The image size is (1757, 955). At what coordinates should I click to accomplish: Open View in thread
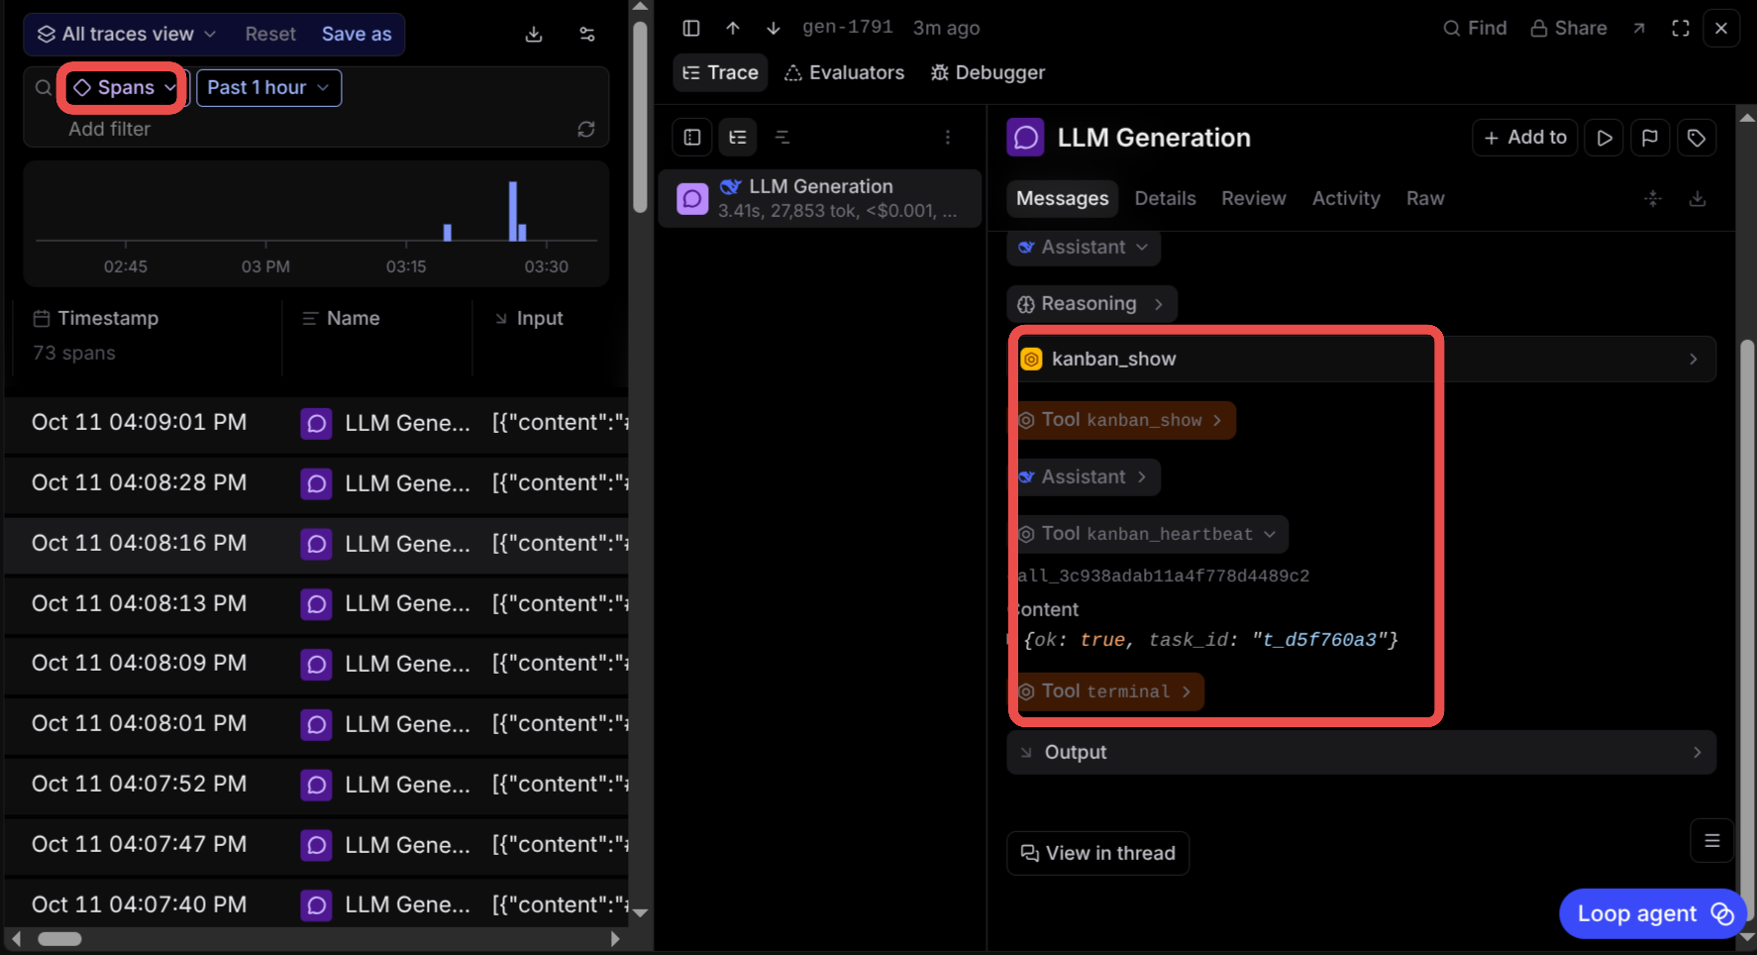[x=1098, y=853]
